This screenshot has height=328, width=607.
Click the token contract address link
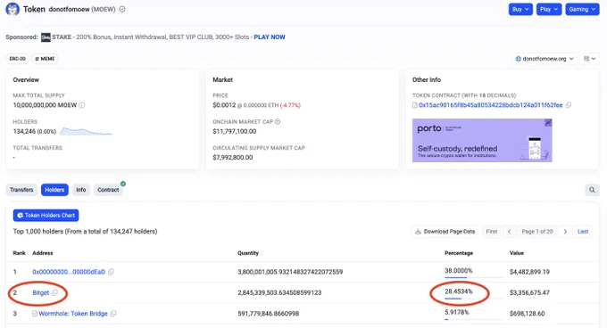(490, 105)
